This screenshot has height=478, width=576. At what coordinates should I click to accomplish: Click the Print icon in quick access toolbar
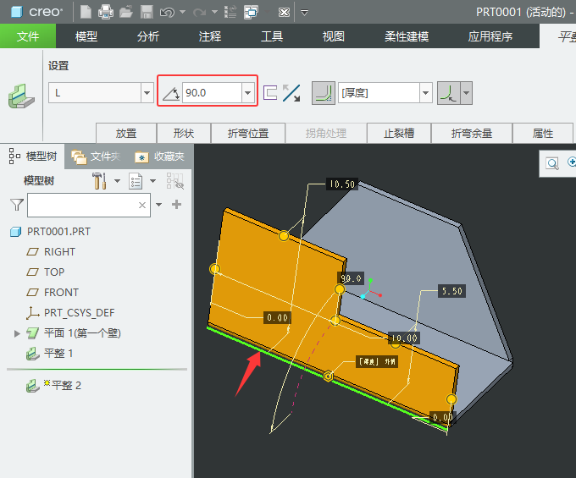point(105,12)
